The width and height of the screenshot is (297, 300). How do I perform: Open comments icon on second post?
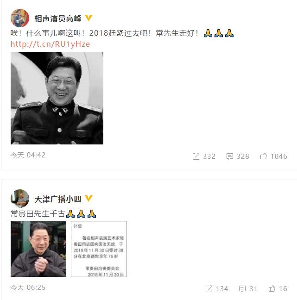(242, 289)
